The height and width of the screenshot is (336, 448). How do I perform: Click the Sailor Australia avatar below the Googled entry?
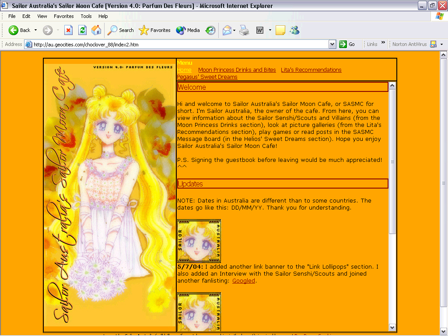199,311
